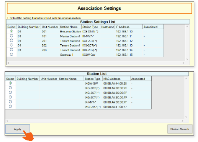Click the Apply button

pyautogui.click(x=18, y=129)
